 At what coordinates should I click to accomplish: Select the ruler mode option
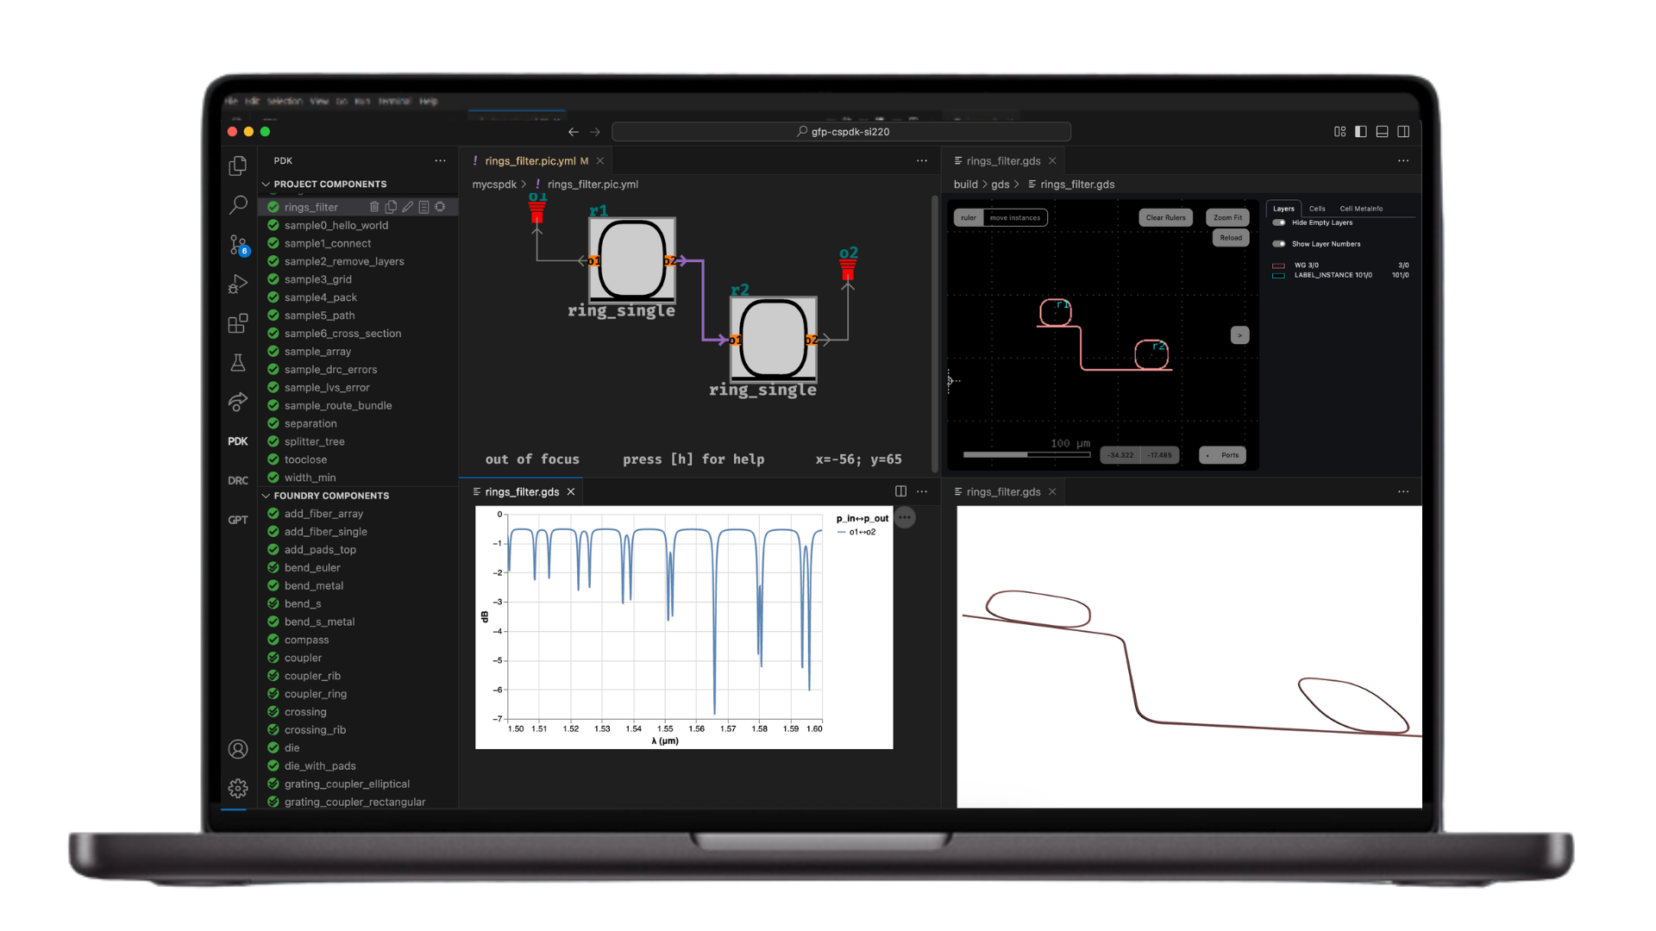click(969, 218)
